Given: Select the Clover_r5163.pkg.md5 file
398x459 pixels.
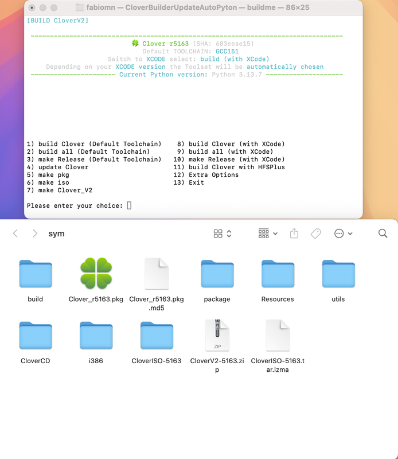Looking at the screenshot, I should [x=157, y=274].
